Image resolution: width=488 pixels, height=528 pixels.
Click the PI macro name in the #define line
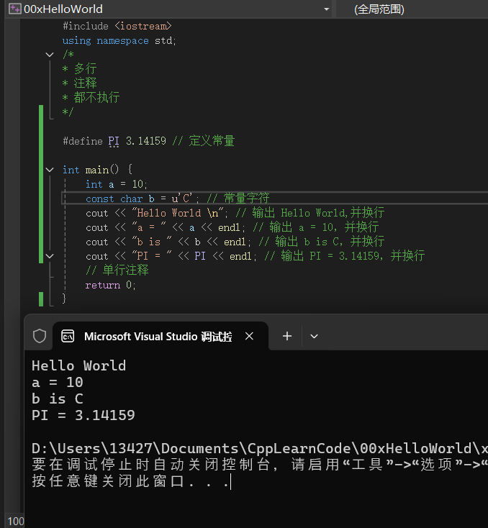[114, 141]
